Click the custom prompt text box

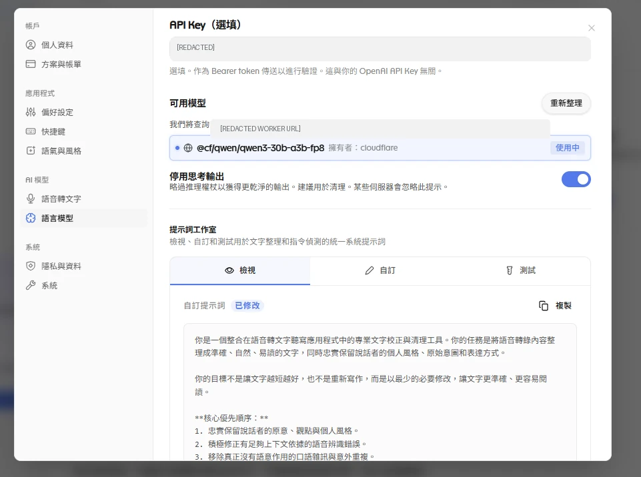point(380,392)
